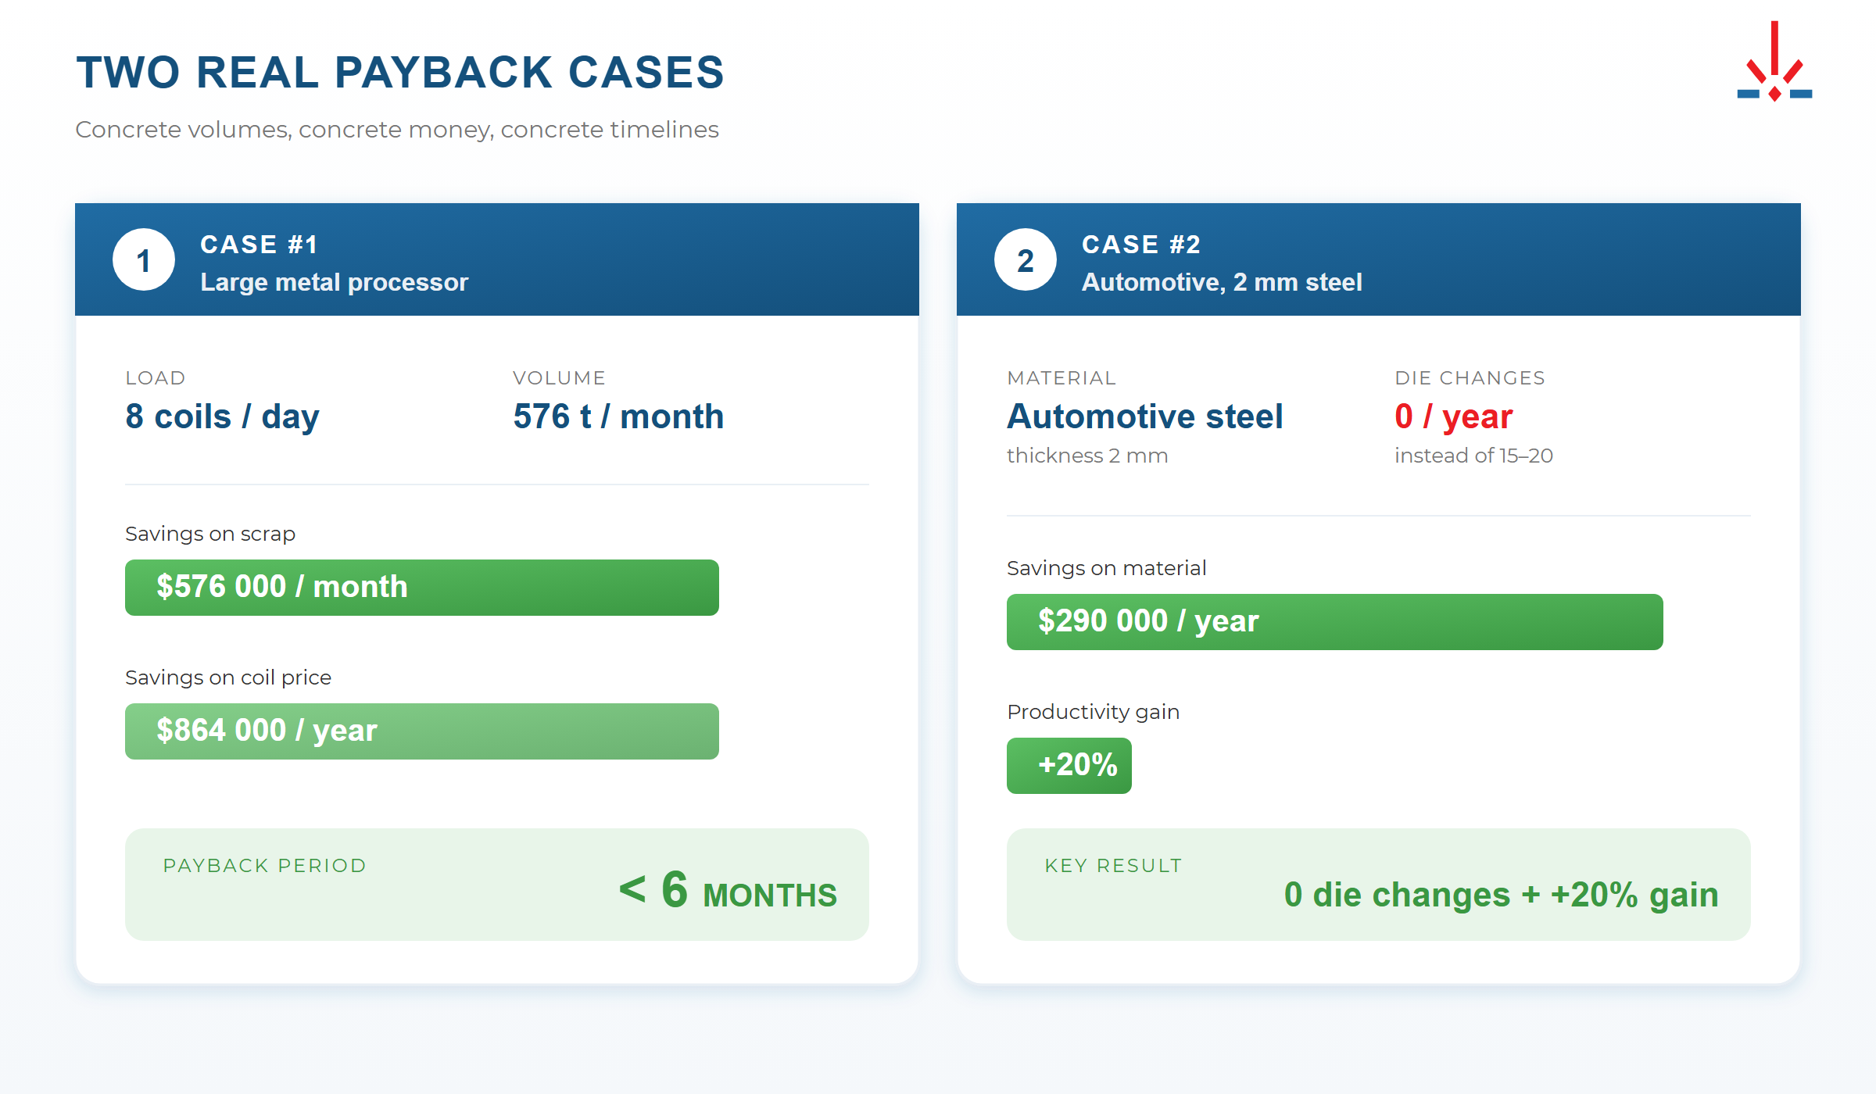Click the "$864 000 / year" green bar
Image resolution: width=1876 pixels, height=1094 pixels.
point(422,731)
